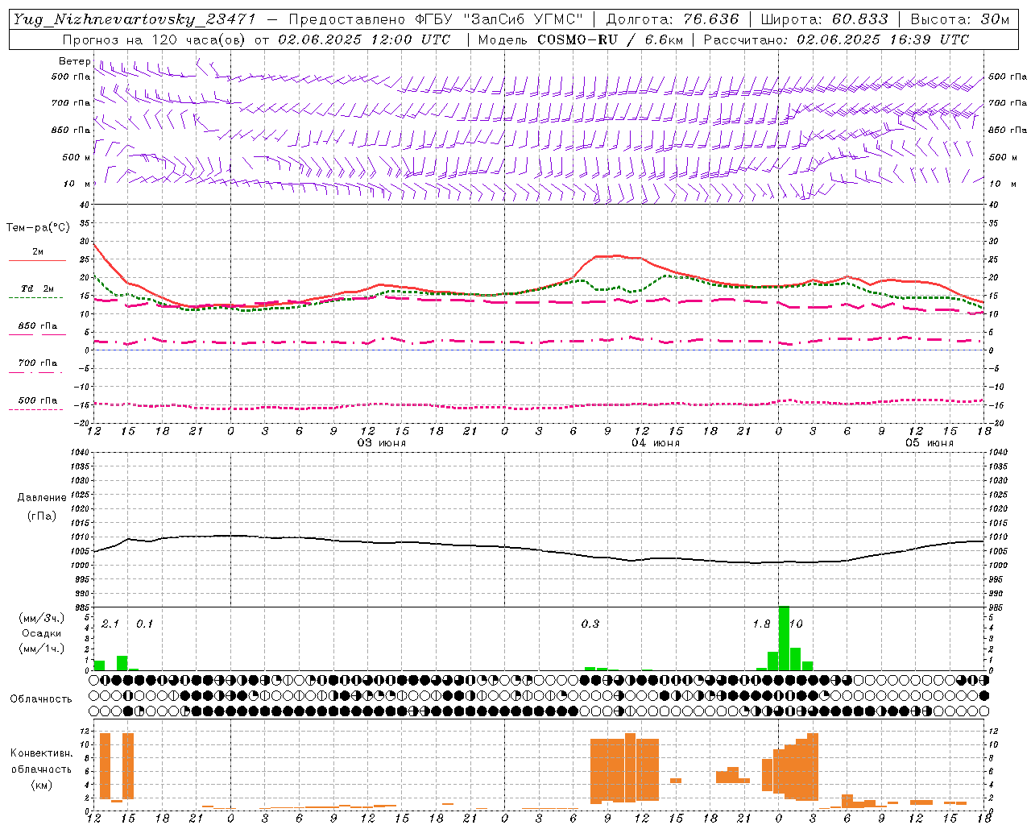
Task: Click the '(мм/3ч.)' precipitation unit label
Action: [x=42, y=618]
